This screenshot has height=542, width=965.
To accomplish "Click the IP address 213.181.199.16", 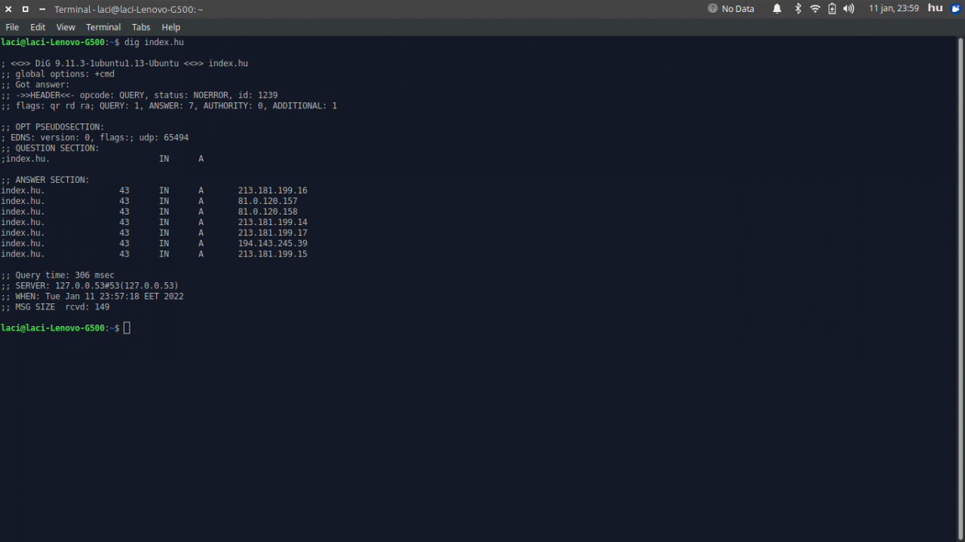I will [273, 190].
